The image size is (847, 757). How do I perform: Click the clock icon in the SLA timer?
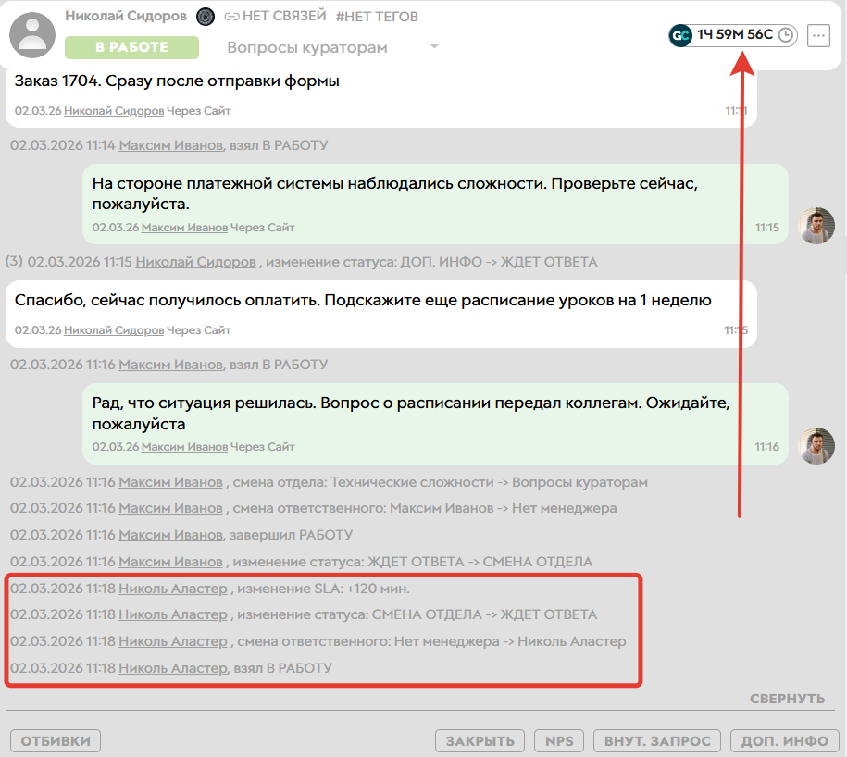785,35
